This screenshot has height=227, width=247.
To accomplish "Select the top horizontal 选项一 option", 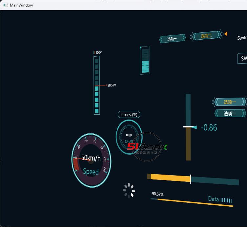I will point(172,39).
